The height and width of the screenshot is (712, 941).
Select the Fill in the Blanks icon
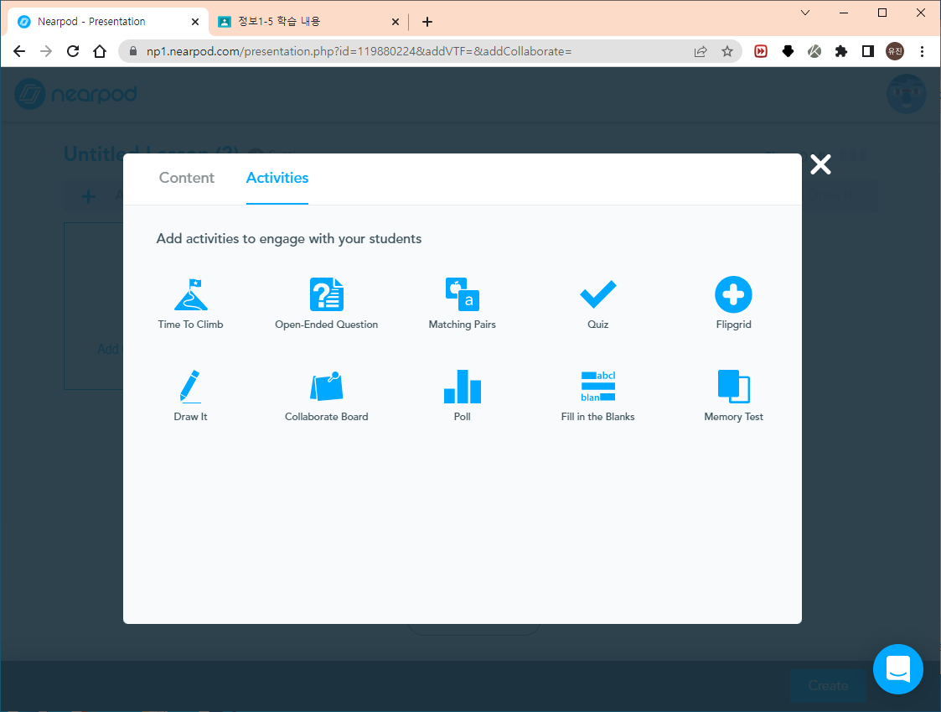tap(597, 387)
